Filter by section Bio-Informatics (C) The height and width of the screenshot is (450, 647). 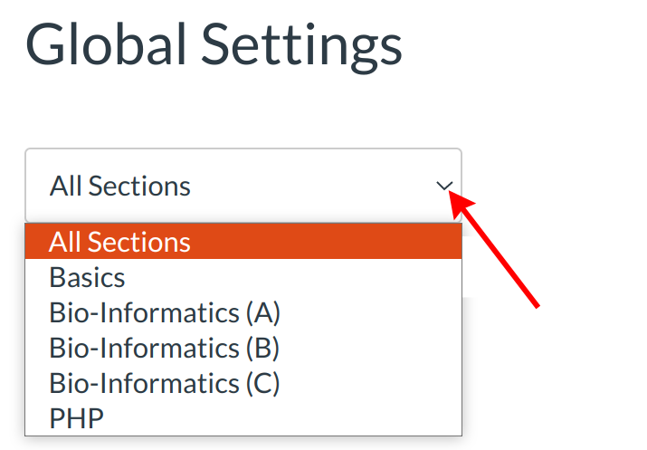coord(165,383)
